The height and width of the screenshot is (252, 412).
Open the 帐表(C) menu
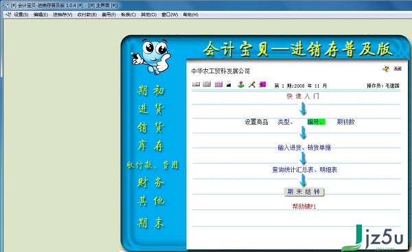coord(128,14)
